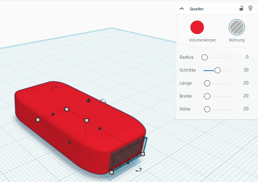Switch shape to Bohrung striped mode
The image size is (258, 182).
coord(237,27)
